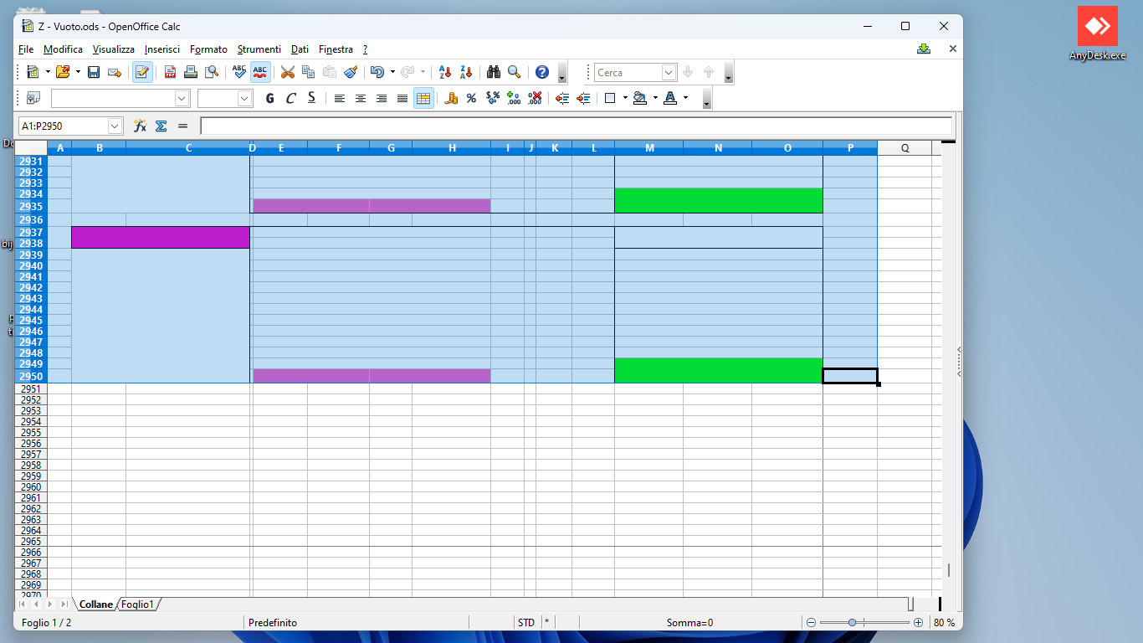
Task: Toggle AutoSpellcheck red-underline icon
Action: (260, 72)
